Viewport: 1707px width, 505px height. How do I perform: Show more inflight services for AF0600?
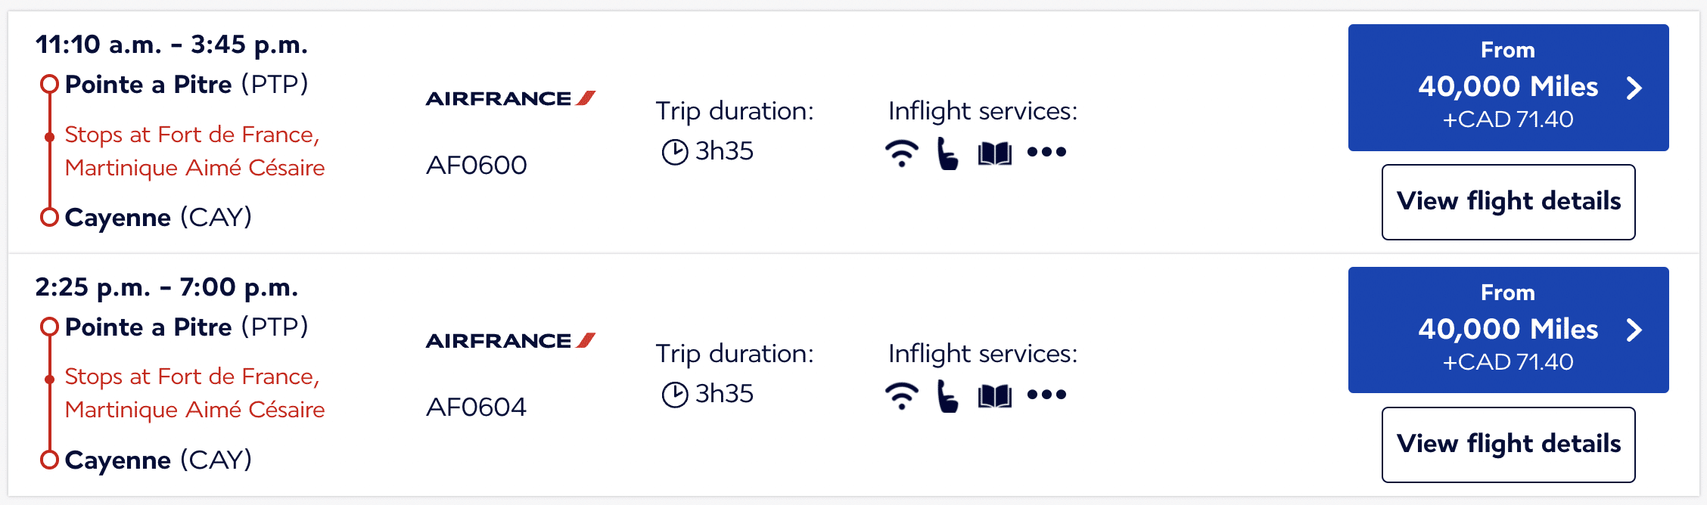(x=1046, y=153)
